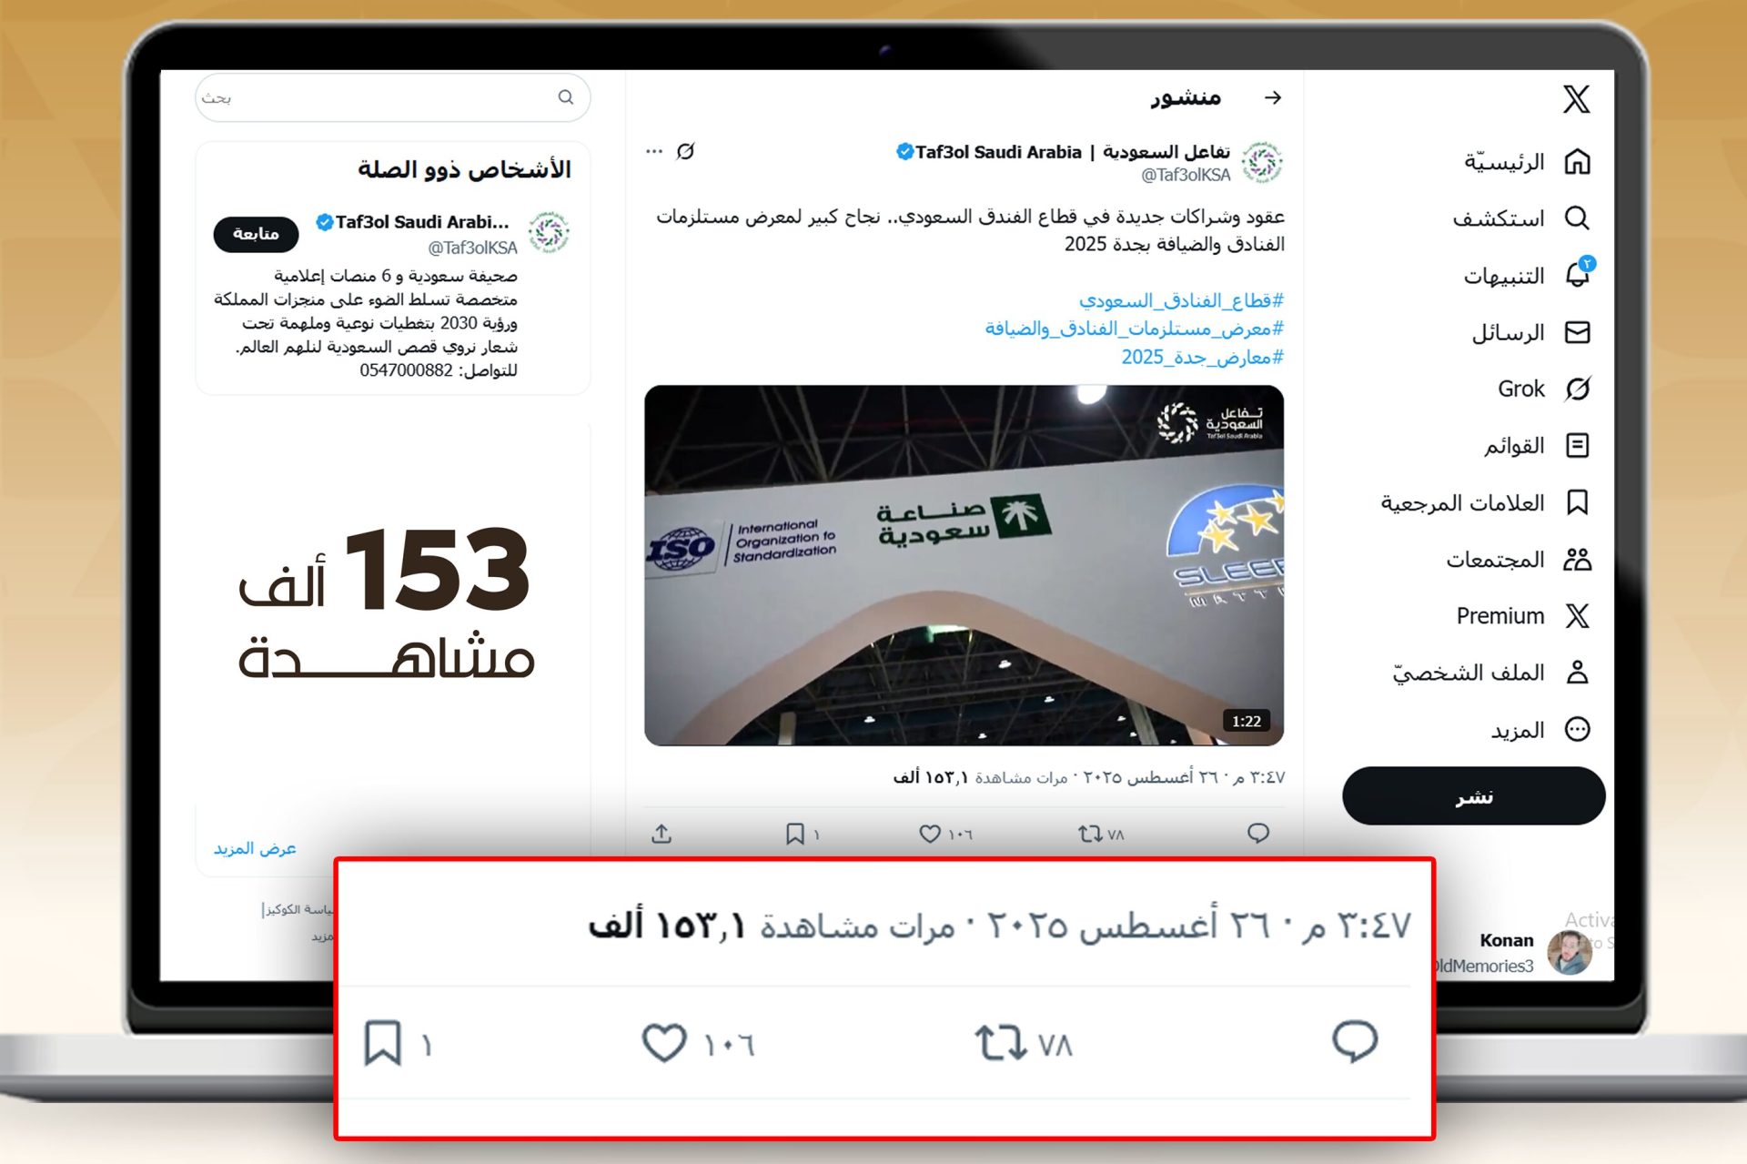Open الرسائل messages envelope

tap(1530, 332)
